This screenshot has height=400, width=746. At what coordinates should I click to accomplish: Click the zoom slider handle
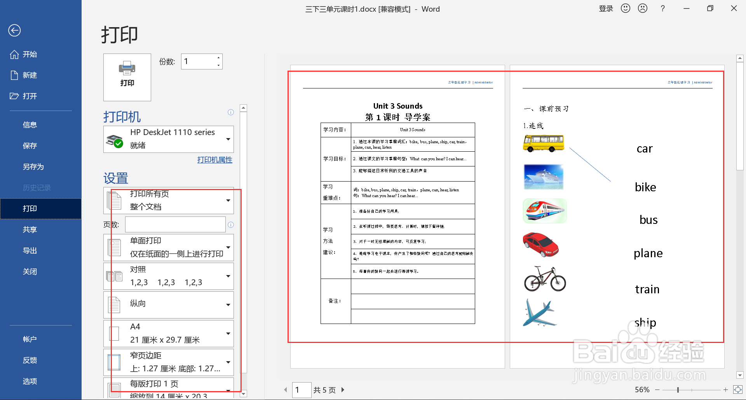[x=678, y=390]
